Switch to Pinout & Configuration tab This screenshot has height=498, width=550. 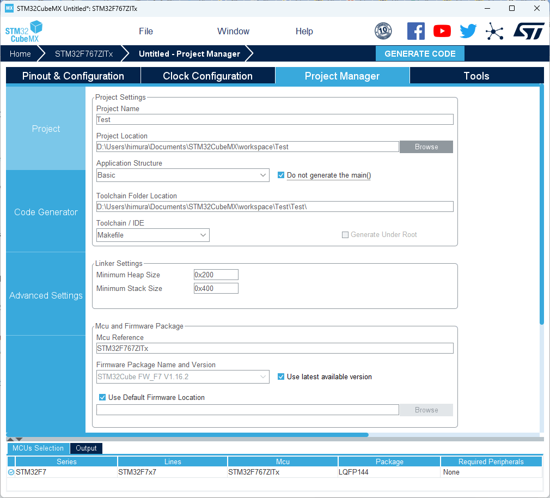(x=73, y=76)
